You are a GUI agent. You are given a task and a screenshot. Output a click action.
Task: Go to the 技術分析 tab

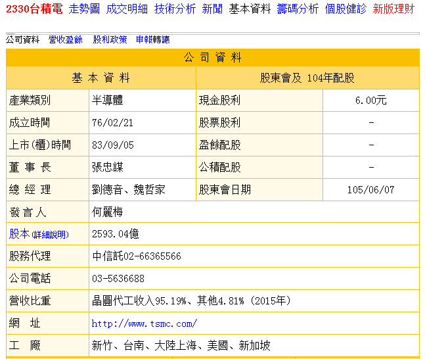pos(175,9)
